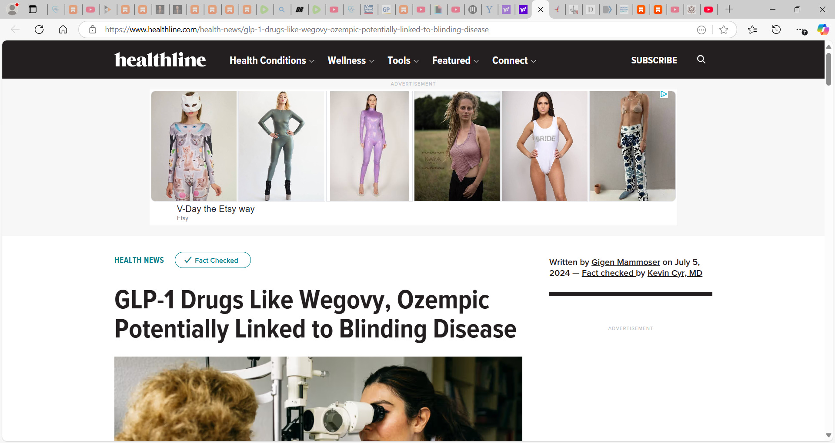835x443 pixels.
Task: Click the page scrollbar down arrow
Action: [828, 435]
